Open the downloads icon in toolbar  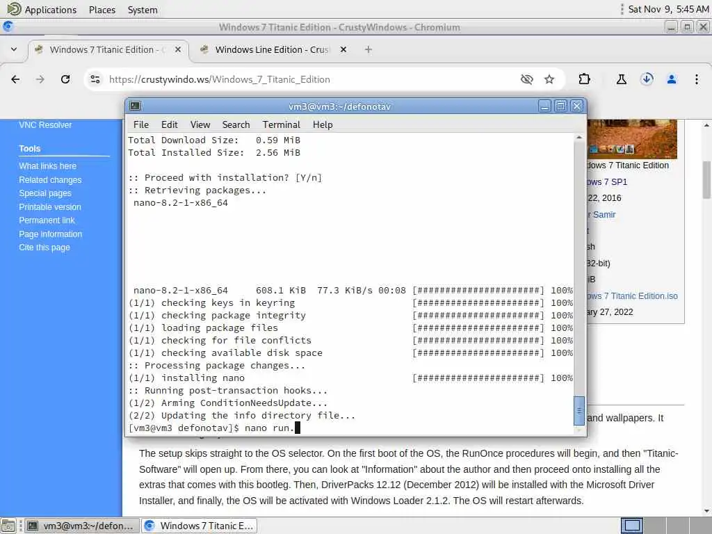pyautogui.click(x=647, y=79)
